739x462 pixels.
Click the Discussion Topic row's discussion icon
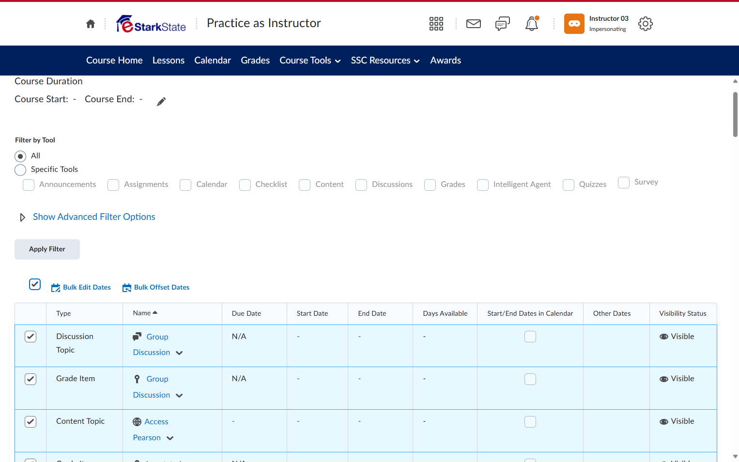137,337
